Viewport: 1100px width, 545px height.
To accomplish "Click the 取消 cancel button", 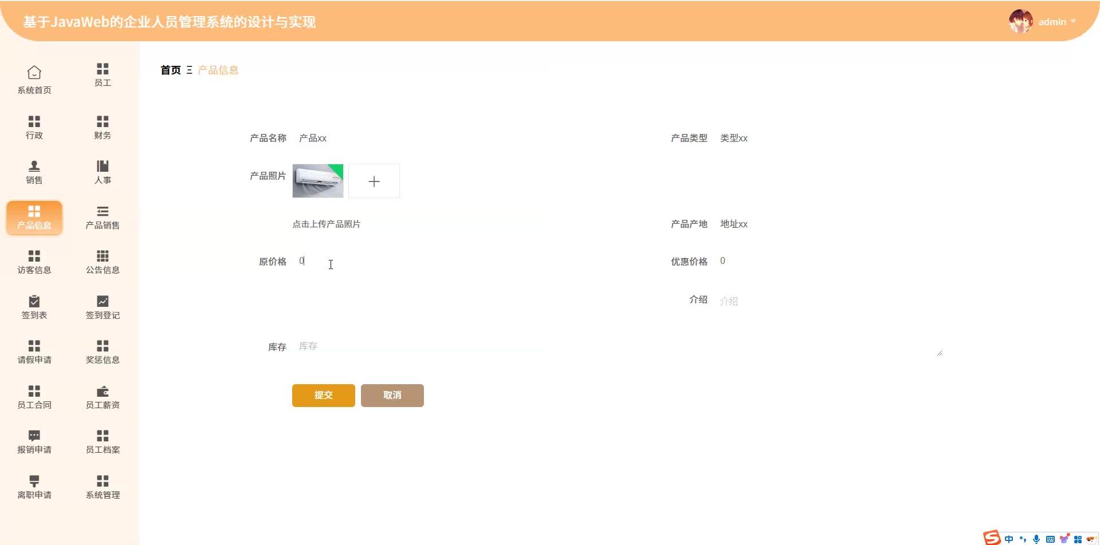I will (x=392, y=396).
